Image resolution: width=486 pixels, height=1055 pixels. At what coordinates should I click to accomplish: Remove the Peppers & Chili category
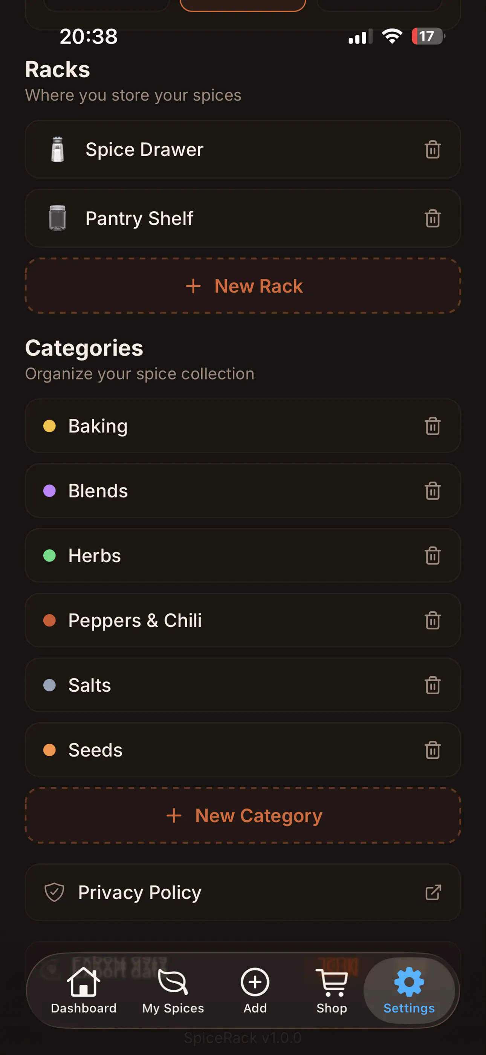(x=433, y=620)
